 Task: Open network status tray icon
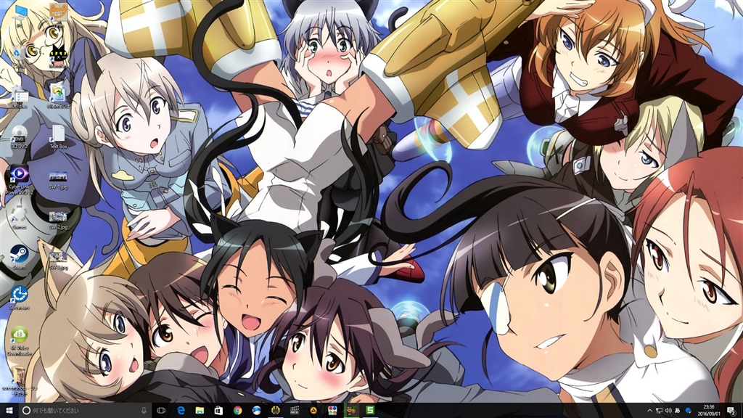659,411
